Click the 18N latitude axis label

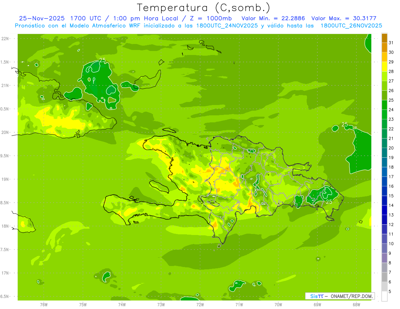pyautogui.click(x=5, y=226)
